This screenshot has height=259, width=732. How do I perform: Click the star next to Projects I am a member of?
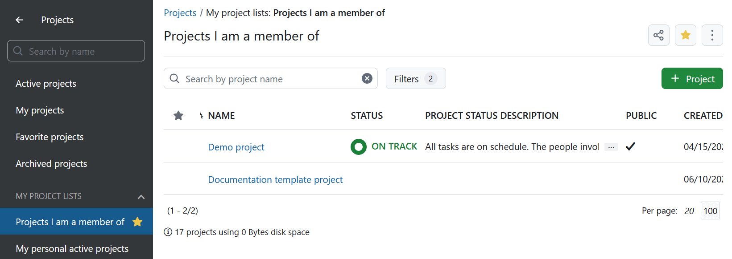(x=137, y=222)
